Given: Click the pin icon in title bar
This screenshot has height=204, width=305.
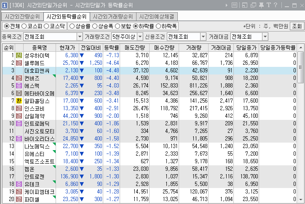Looking at the screenshot, I should [261, 5].
